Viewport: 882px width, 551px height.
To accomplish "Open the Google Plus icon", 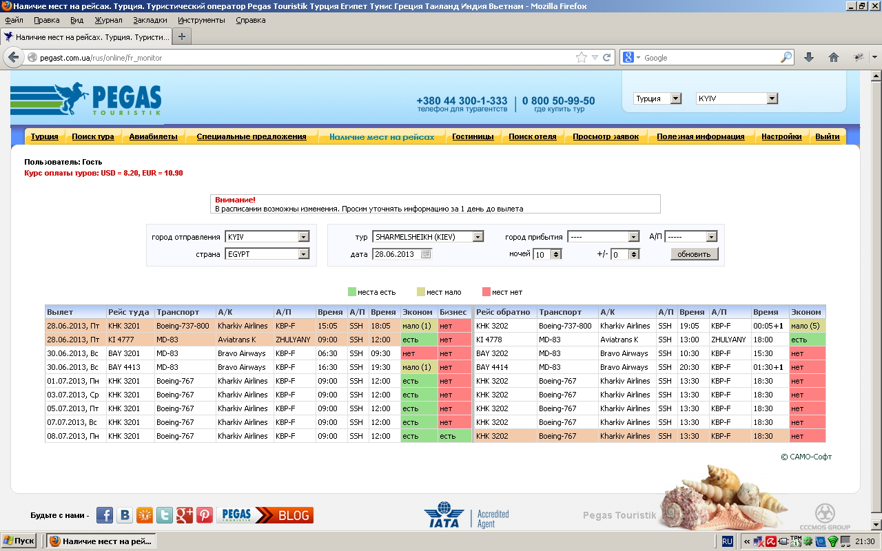I will tap(185, 515).
